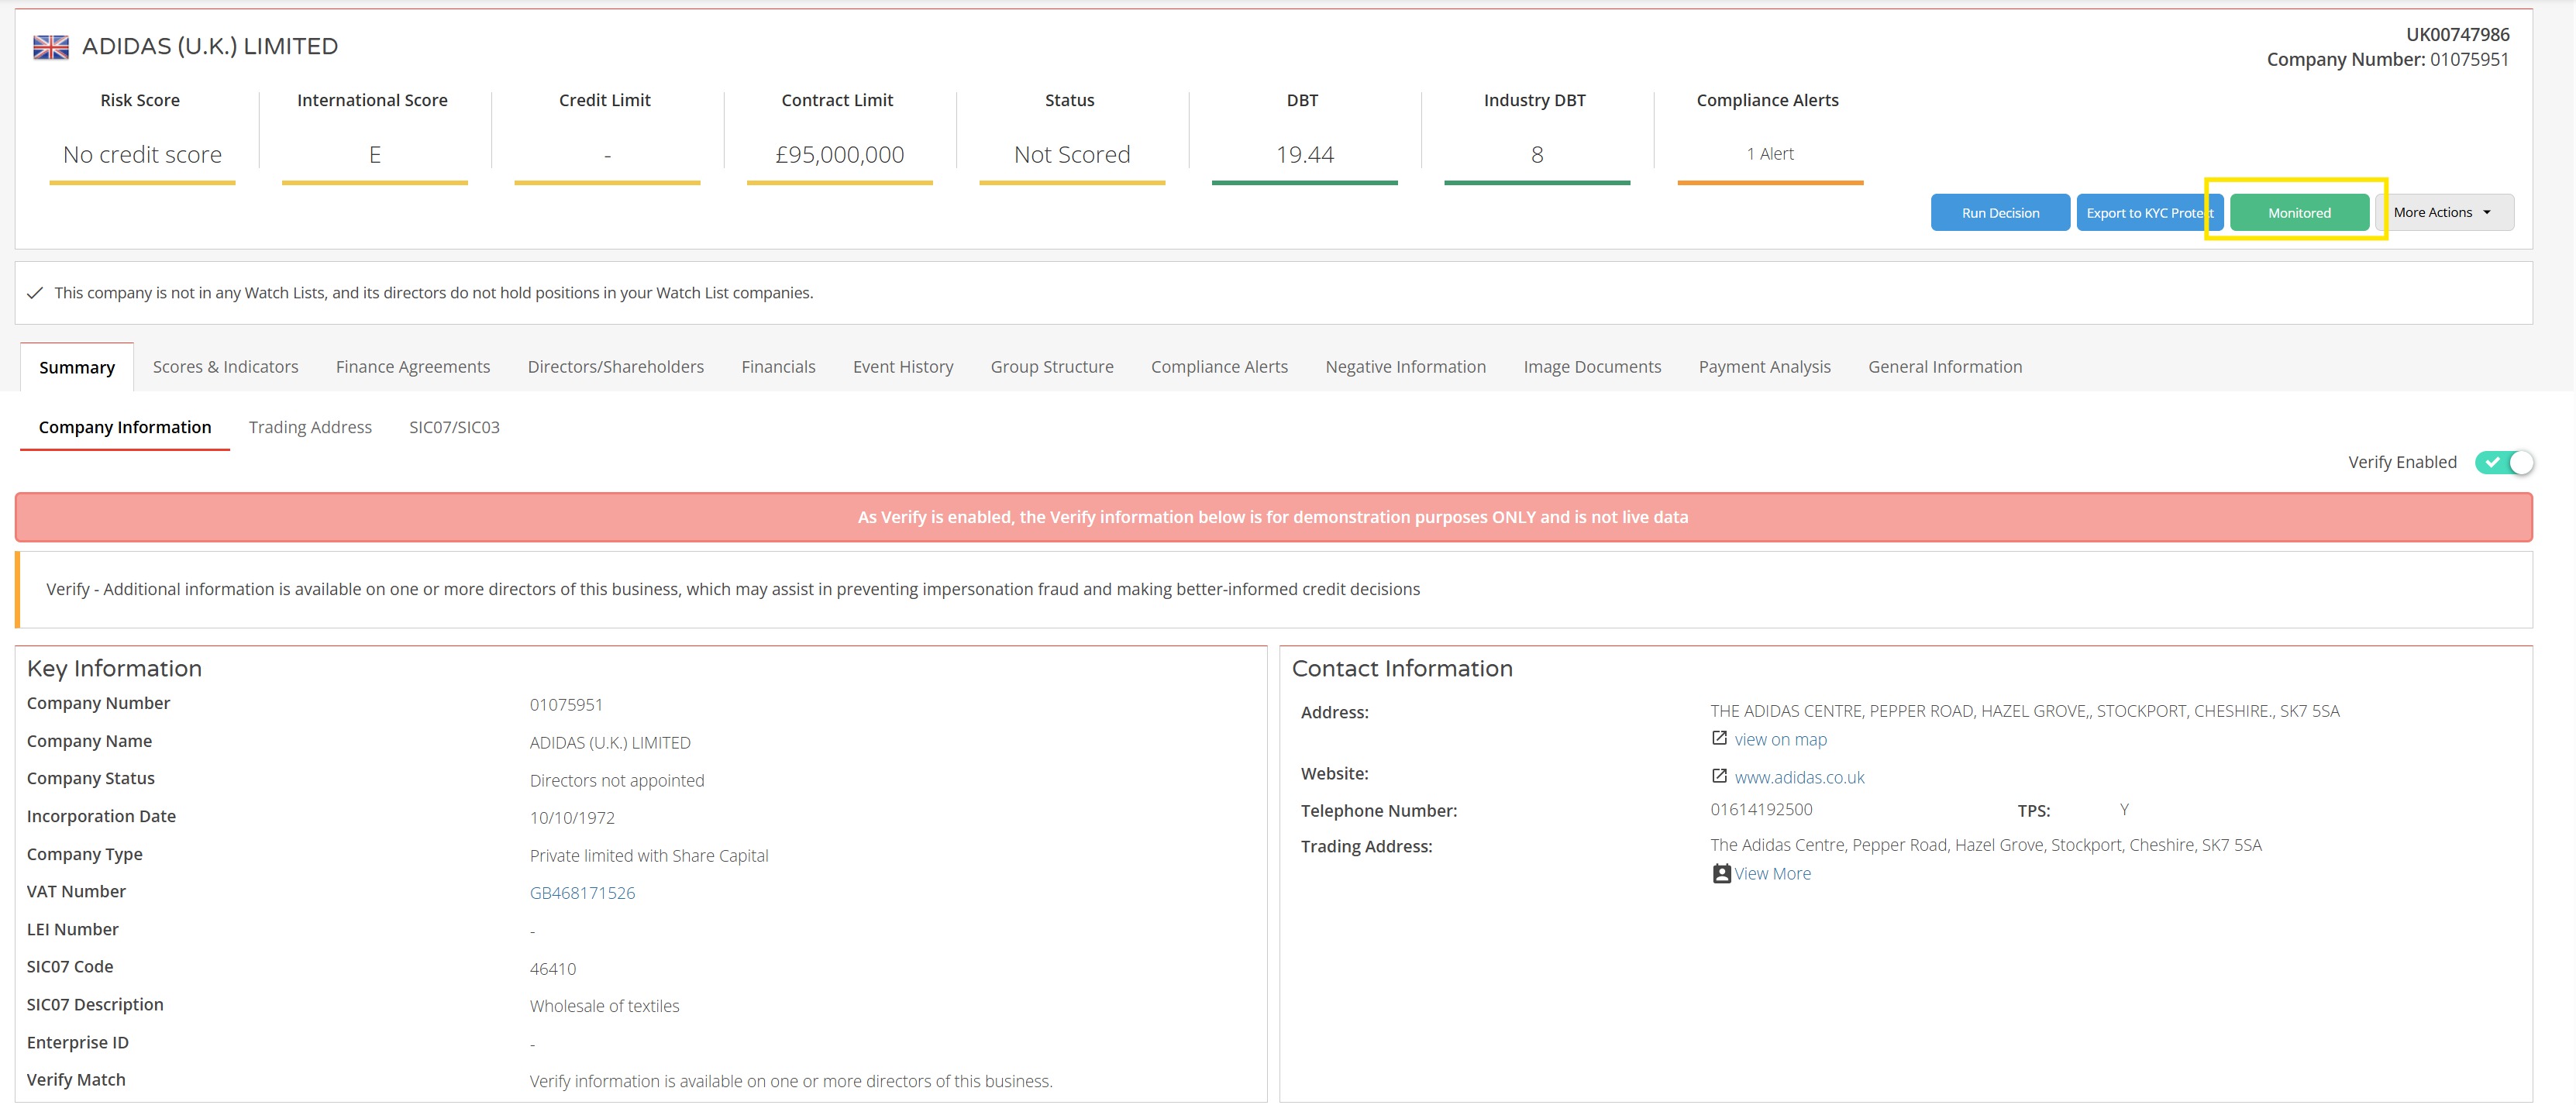The image size is (2576, 1105).
Task: Open the Scores & Indicators tab
Action: pyautogui.click(x=225, y=367)
